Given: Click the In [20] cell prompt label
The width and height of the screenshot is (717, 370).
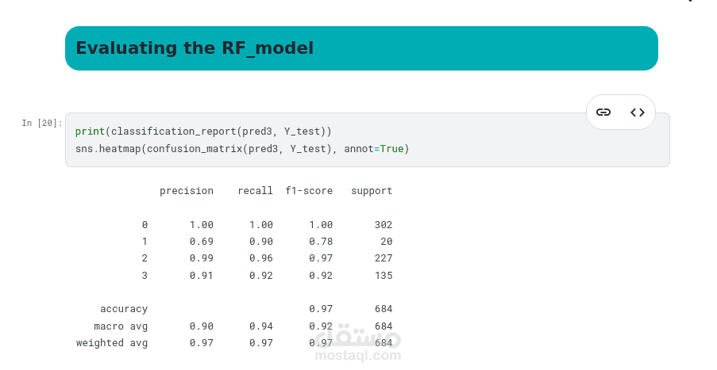Looking at the screenshot, I should click(x=41, y=123).
